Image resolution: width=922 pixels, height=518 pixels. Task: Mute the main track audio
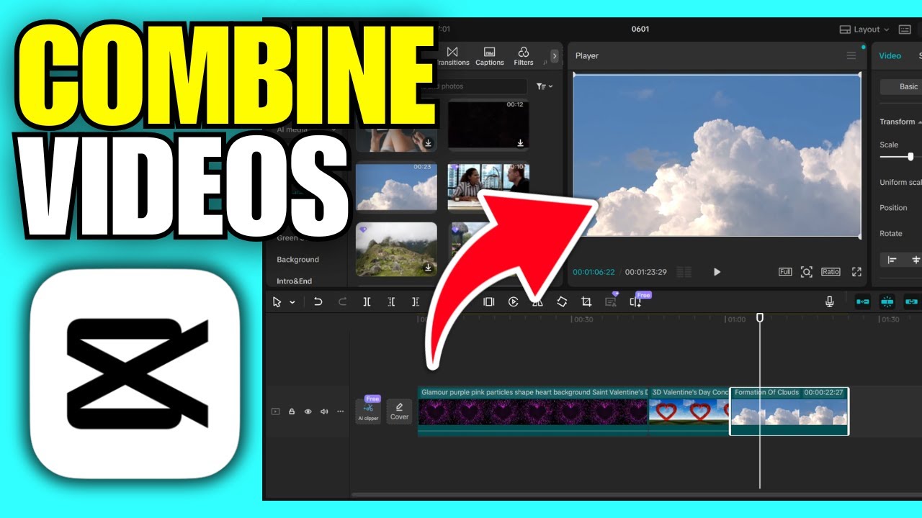tap(324, 412)
